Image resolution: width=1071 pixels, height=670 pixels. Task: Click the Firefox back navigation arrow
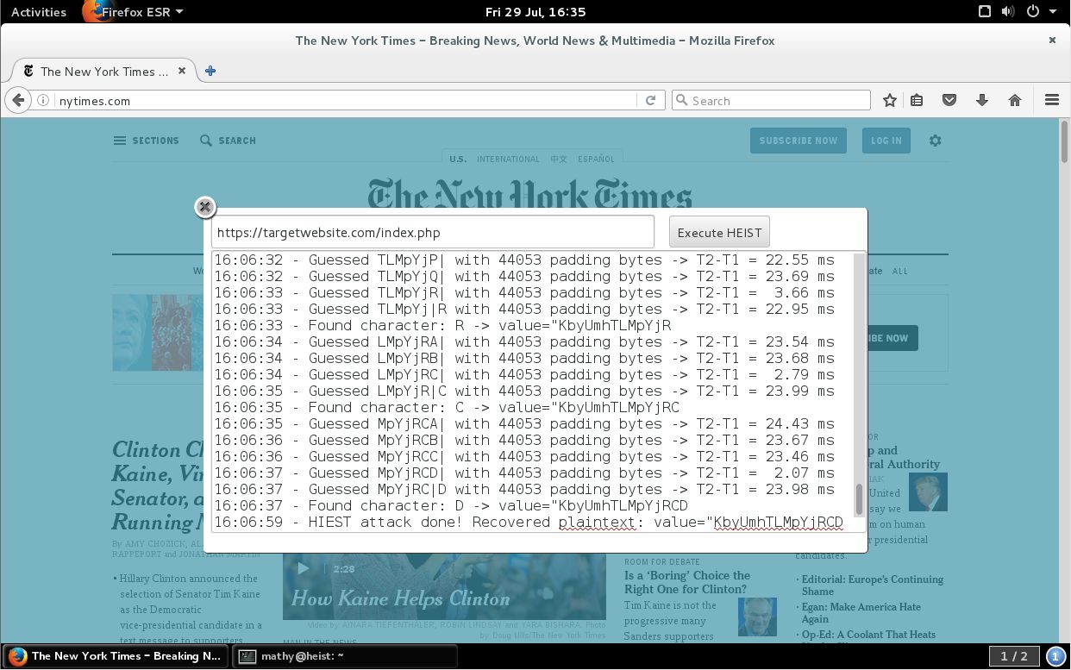click(18, 100)
